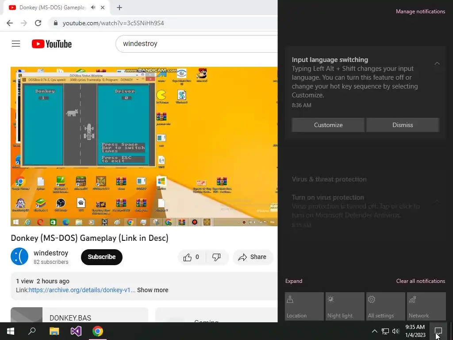
Task: Open the network tray icon
Action: click(385, 331)
